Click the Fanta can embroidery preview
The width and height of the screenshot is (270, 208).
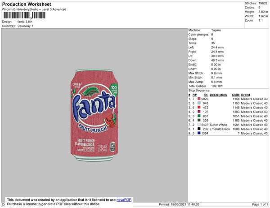[94, 115]
